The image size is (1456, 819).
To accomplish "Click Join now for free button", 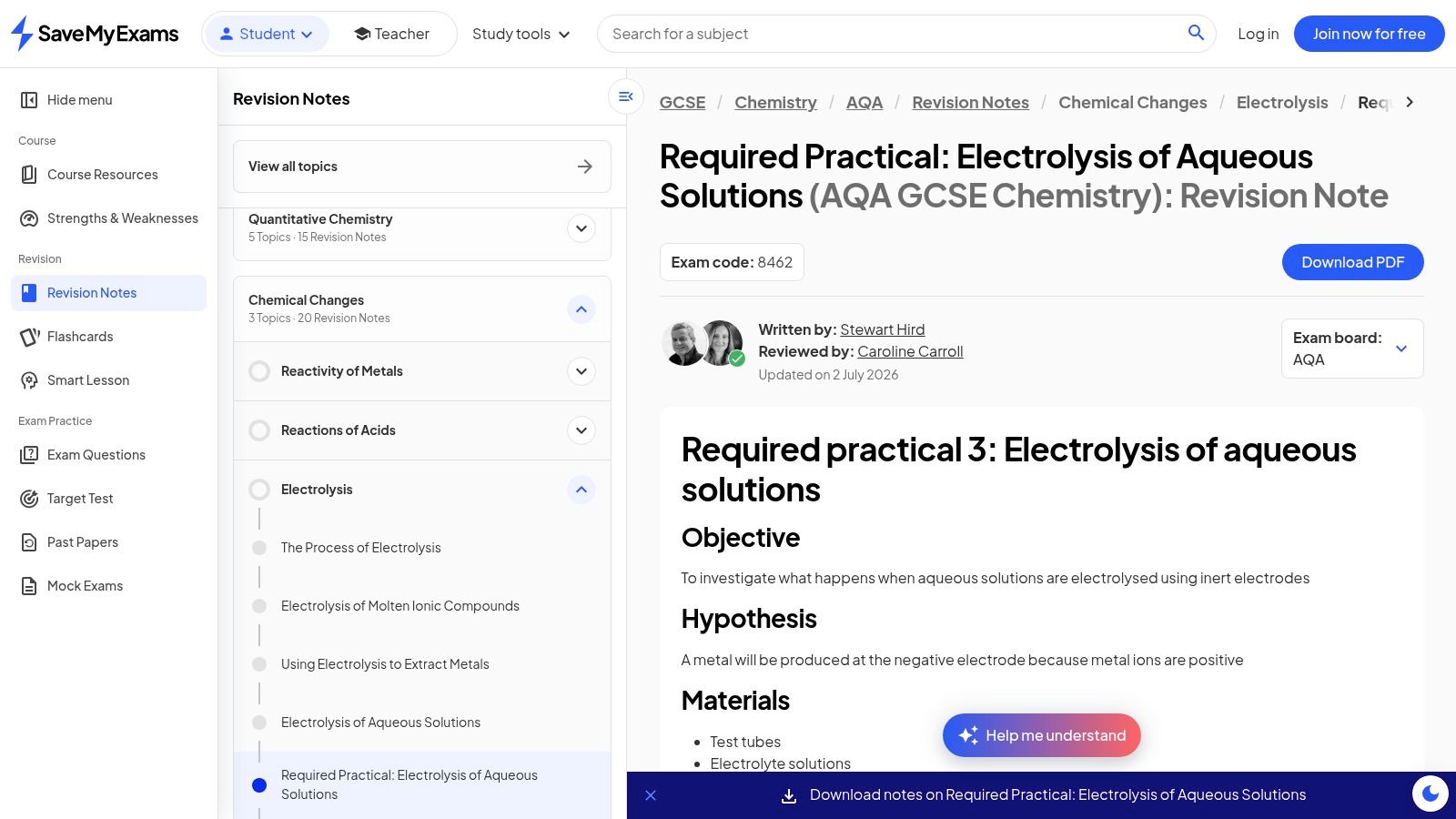I will (1369, 34).
